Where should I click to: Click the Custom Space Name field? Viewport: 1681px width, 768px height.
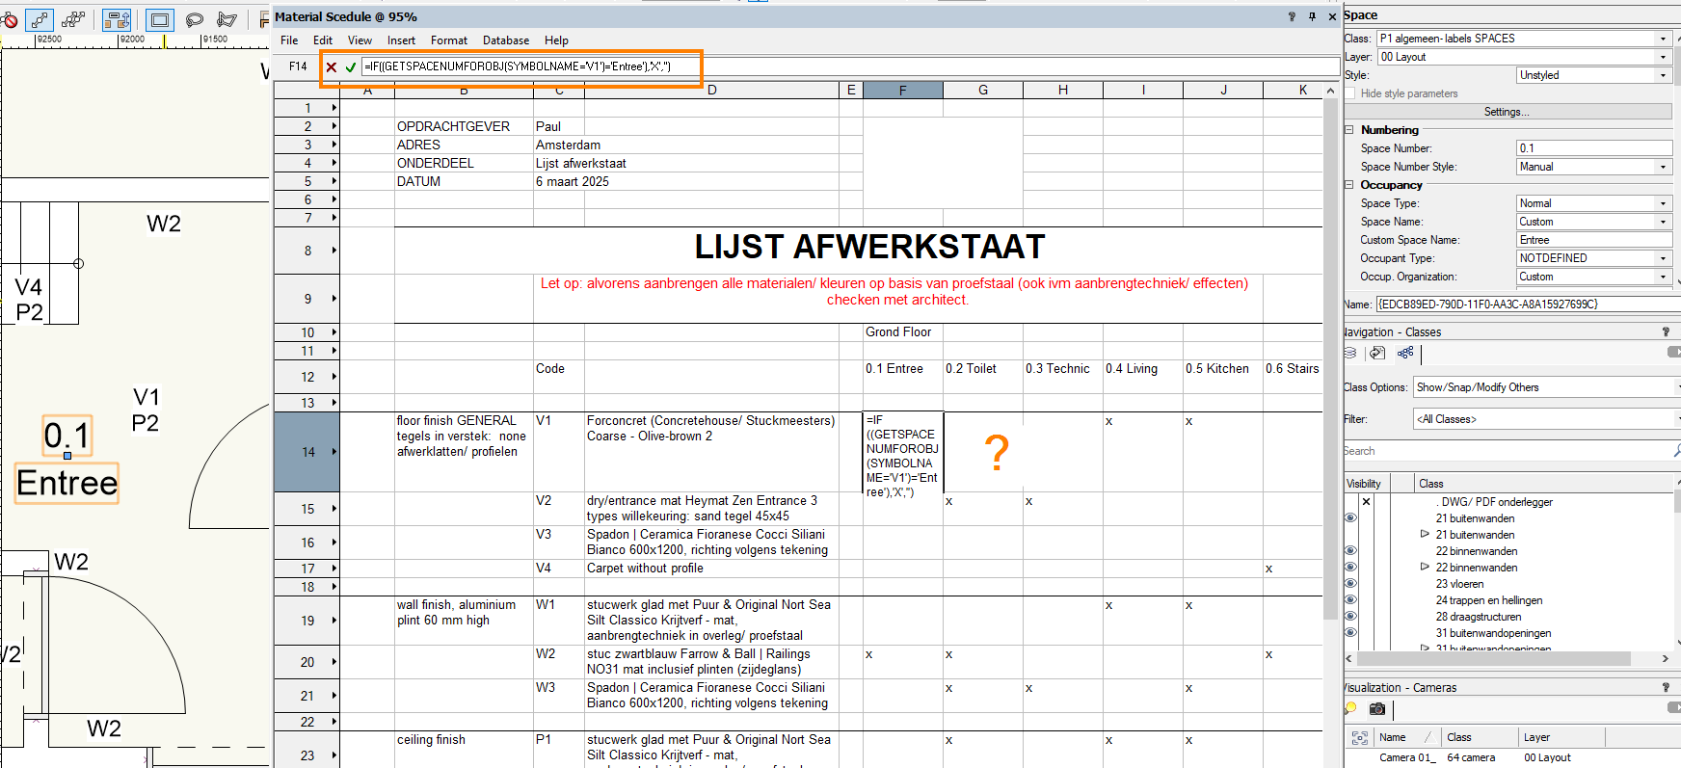(x=1594, y=240)
